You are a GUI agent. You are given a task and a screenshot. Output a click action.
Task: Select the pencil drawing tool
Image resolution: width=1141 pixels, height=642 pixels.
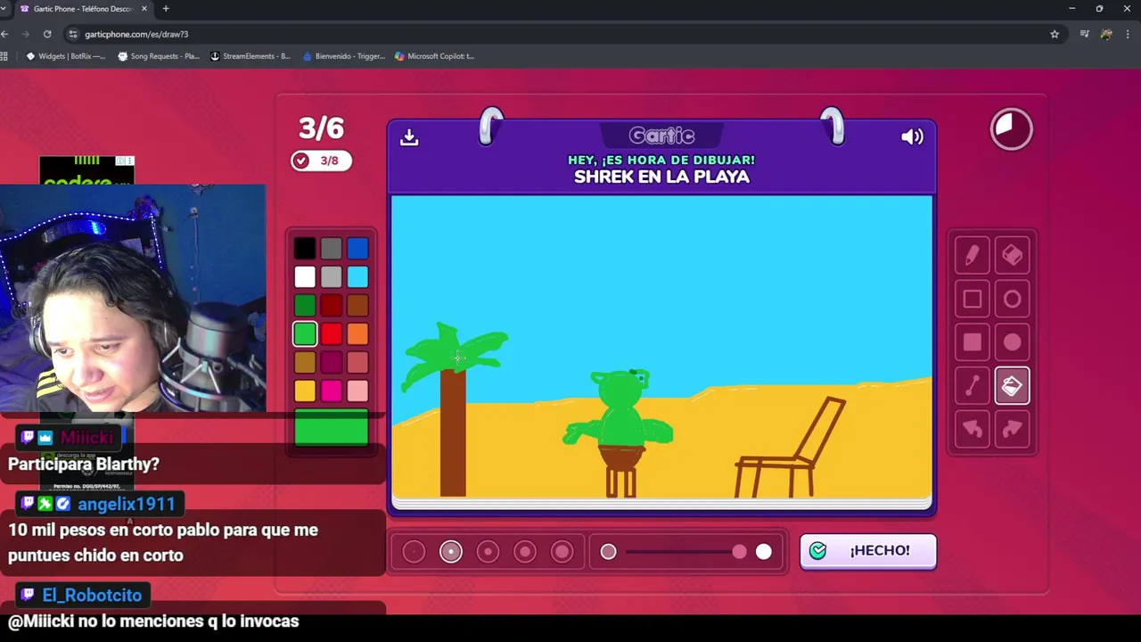pyautogui.click(x=973, y=256)
